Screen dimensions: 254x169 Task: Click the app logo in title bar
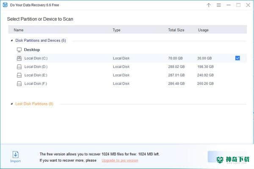click(x=5, y=5)
